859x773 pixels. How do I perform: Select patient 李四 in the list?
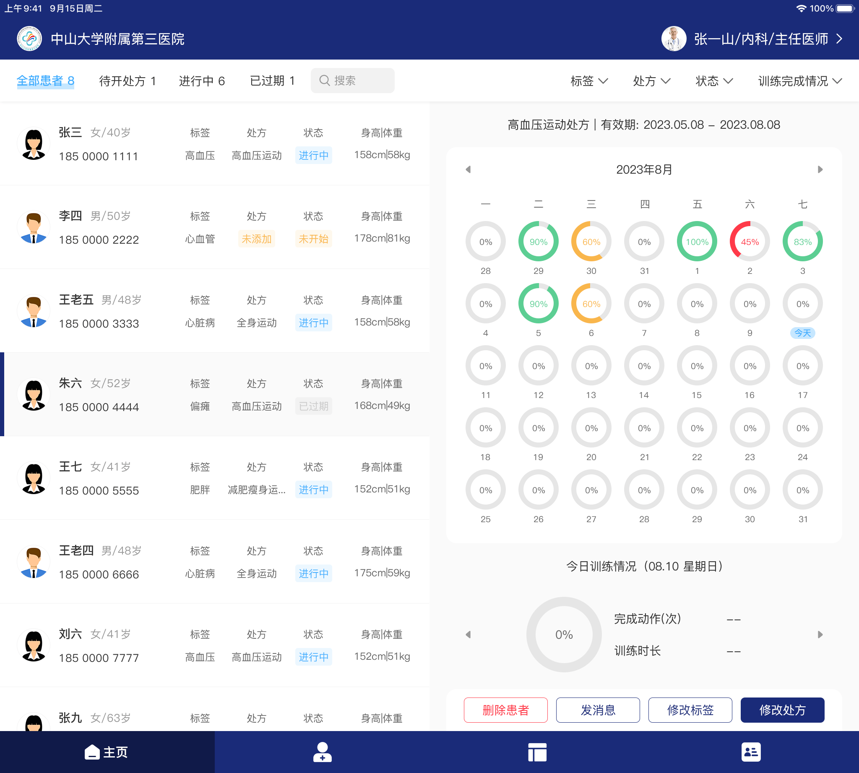(214, 227)
